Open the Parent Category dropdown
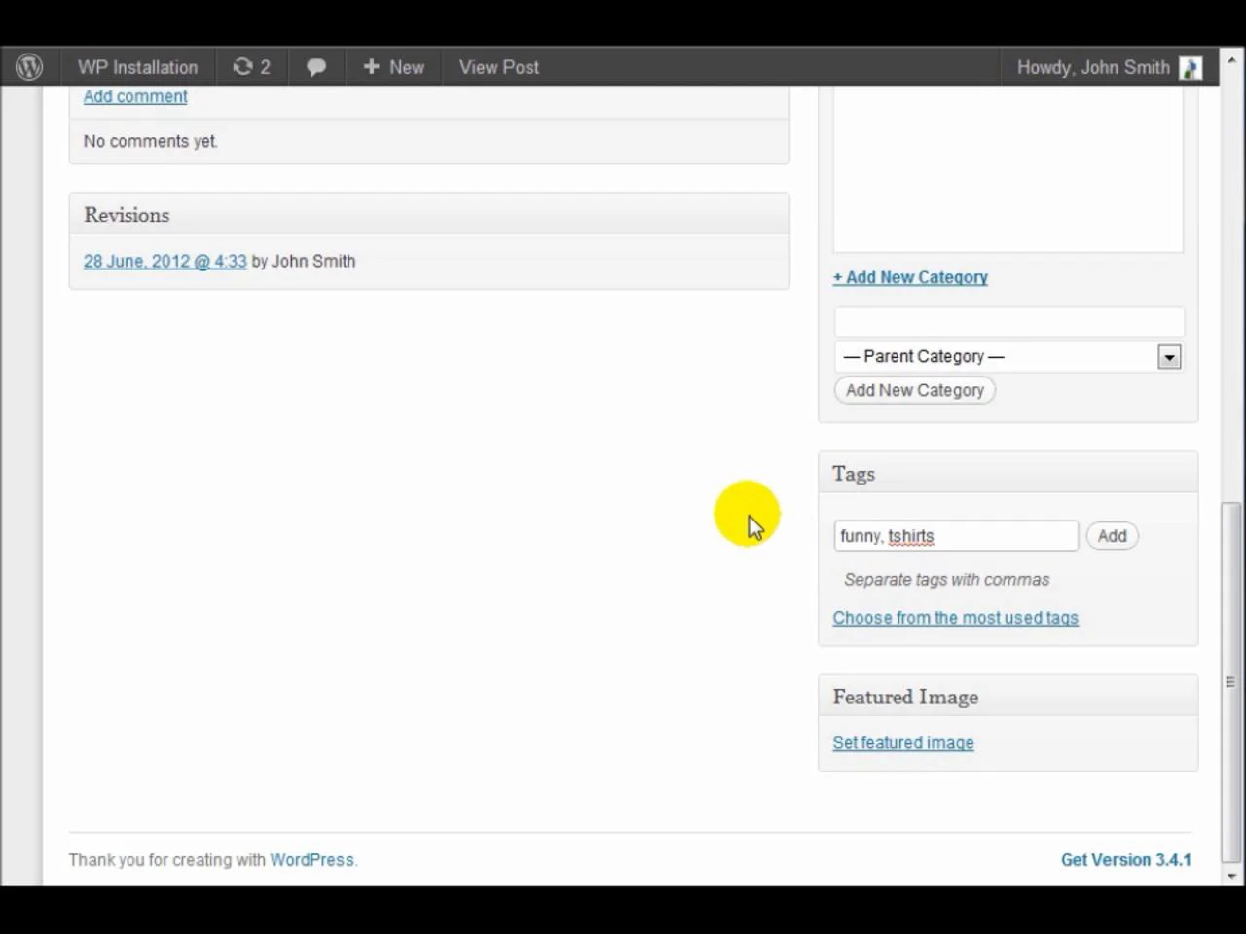 (x=1008, y=357)
